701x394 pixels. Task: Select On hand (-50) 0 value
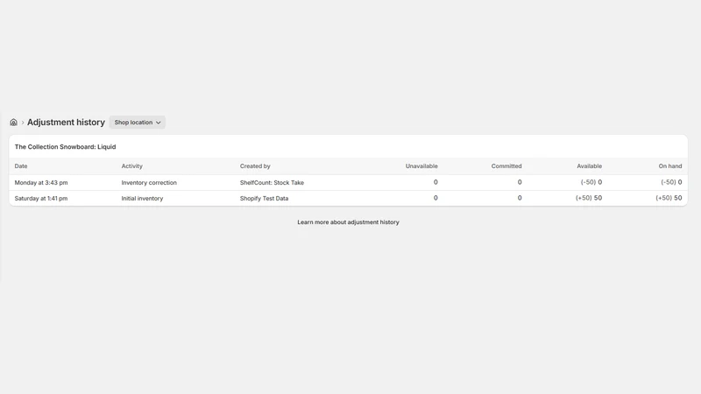point(671,182)
